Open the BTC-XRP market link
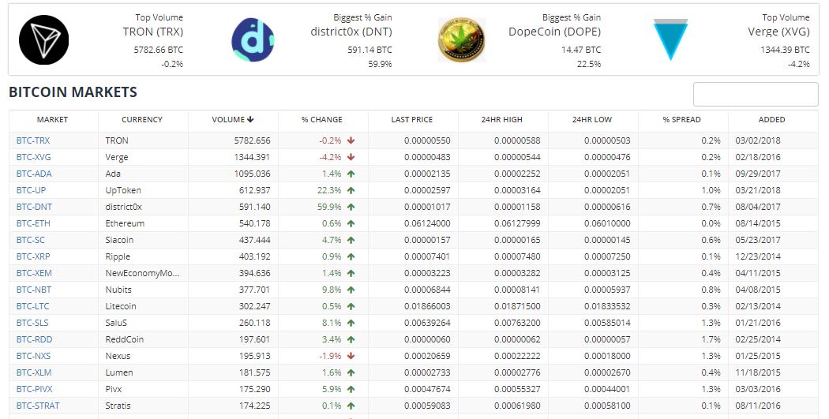The height and width of the screenshot is (419, 829). click(x=33, y=256)
